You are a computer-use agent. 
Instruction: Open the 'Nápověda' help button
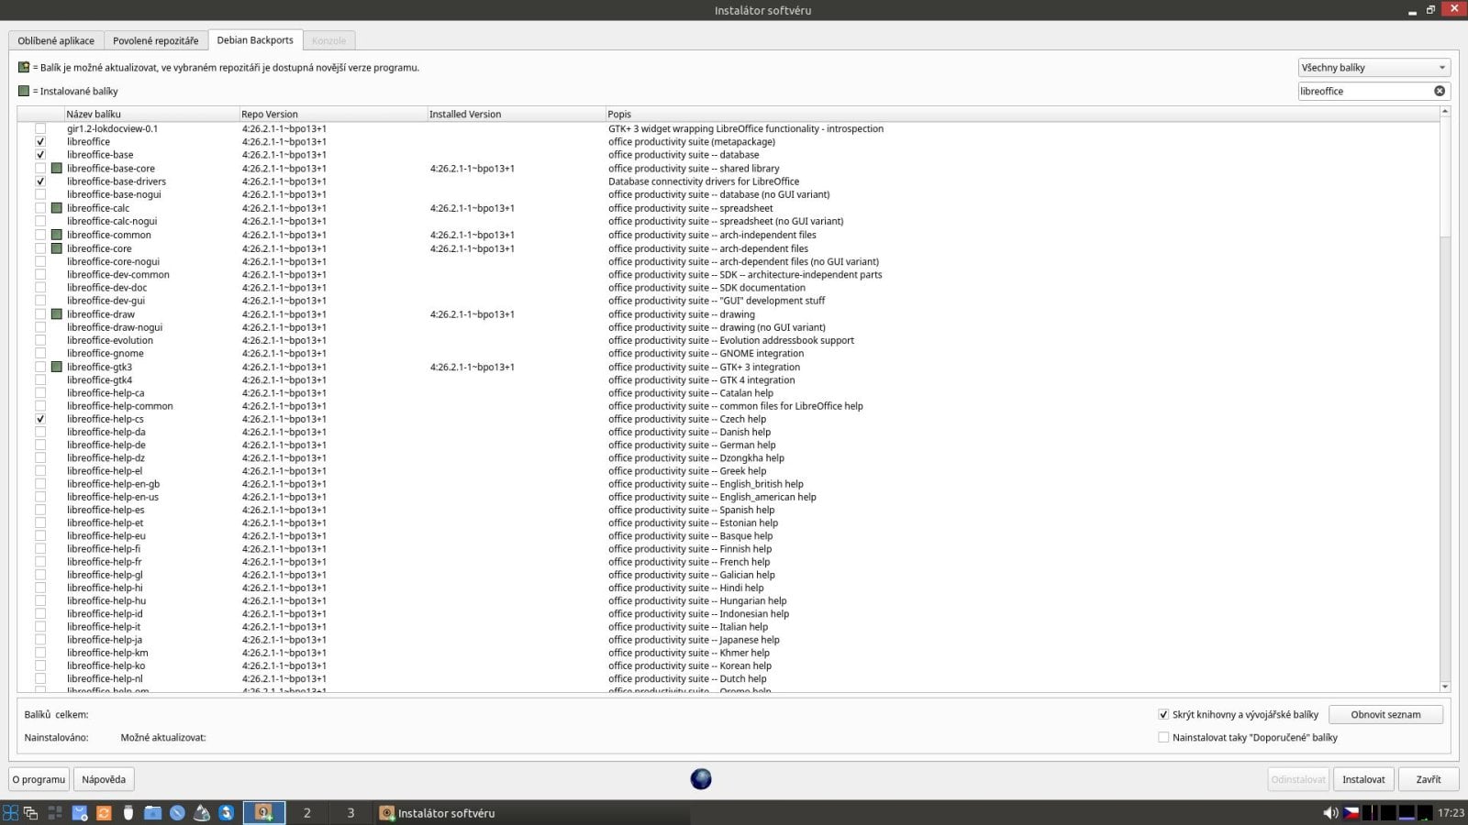coord(104,779)
